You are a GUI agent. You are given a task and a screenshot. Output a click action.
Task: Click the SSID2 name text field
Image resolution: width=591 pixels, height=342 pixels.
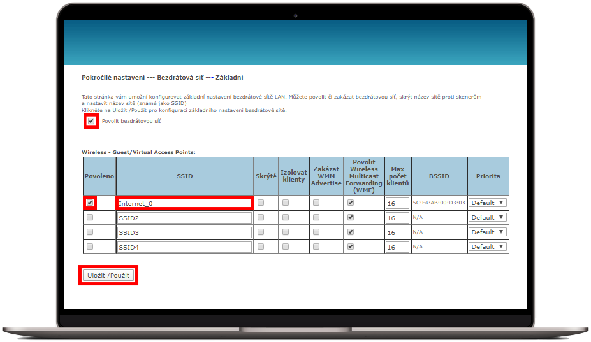184,218
